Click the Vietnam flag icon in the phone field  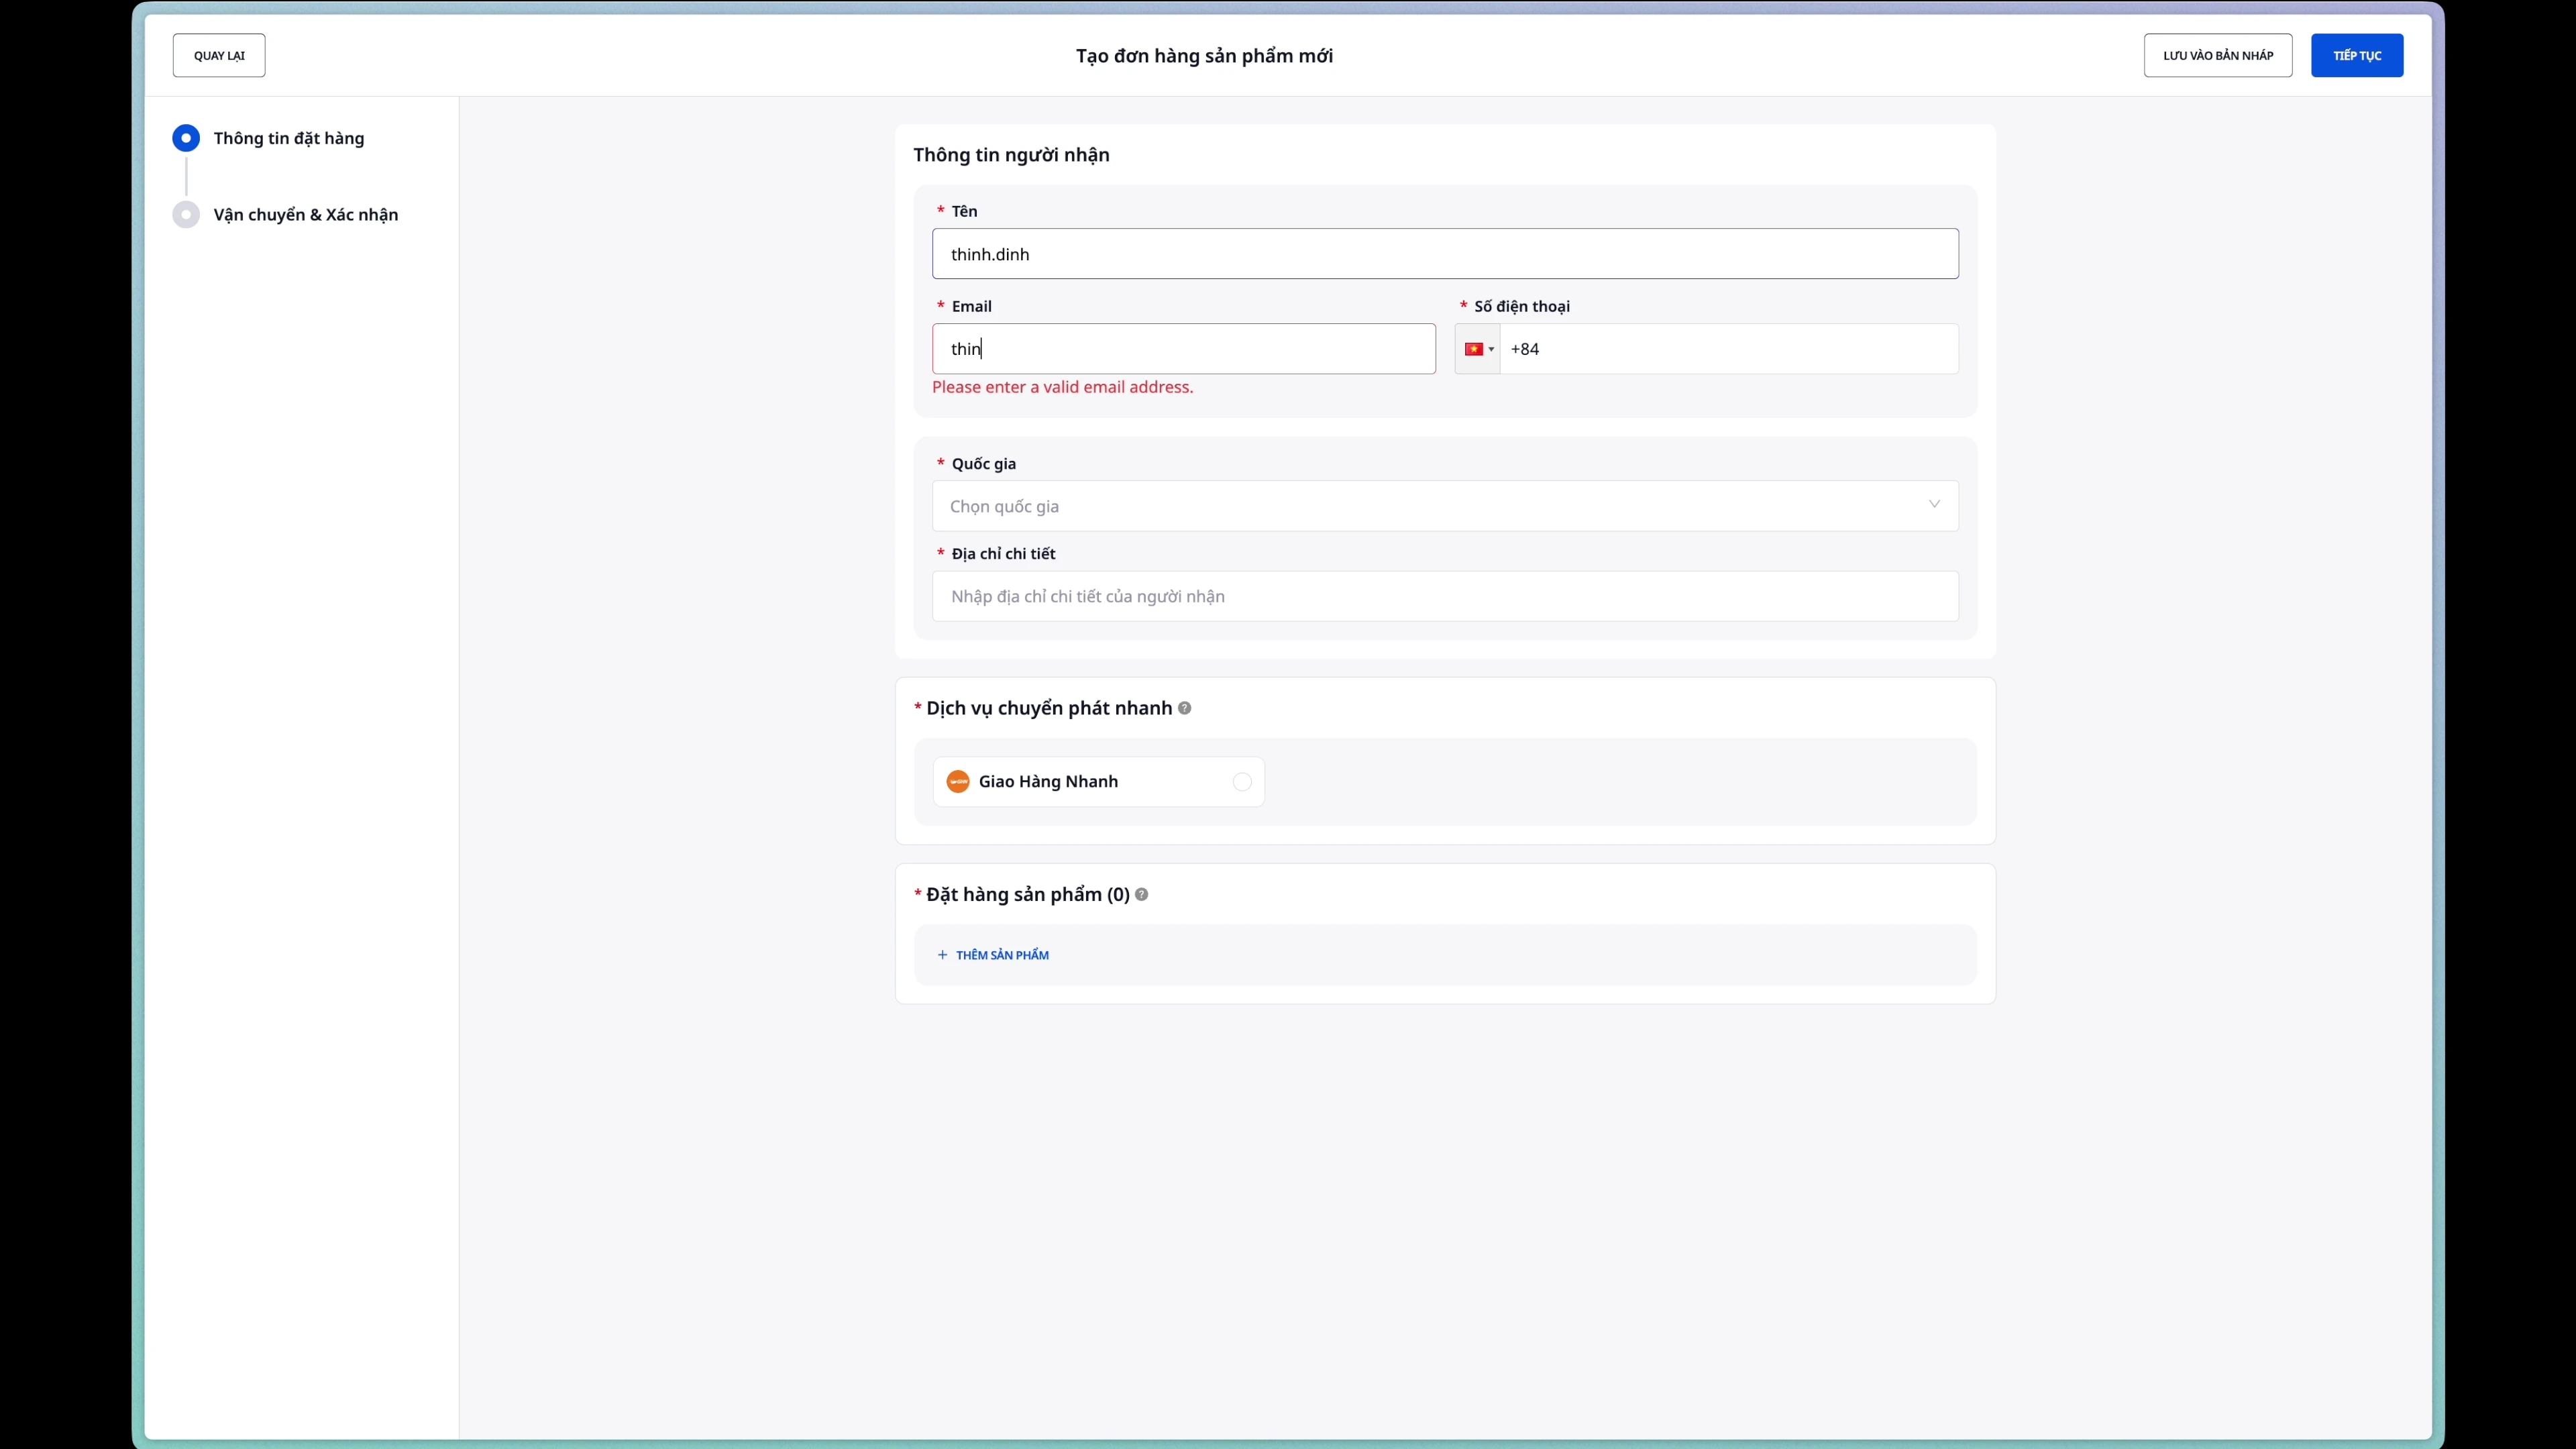tap(1472, 349)
